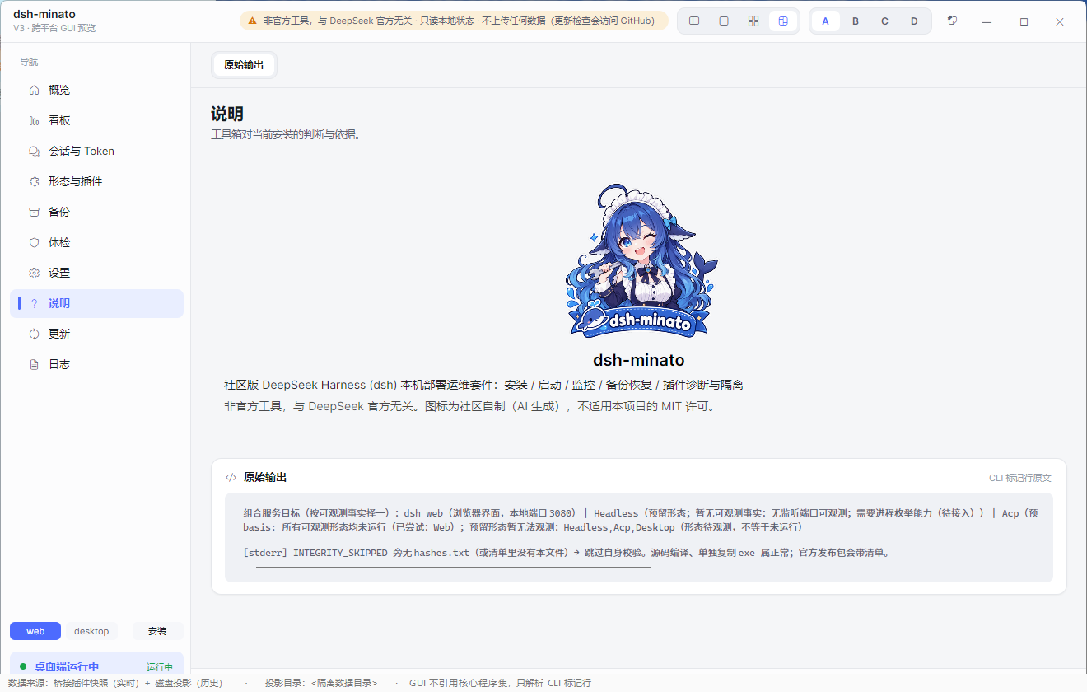
Task: Select variant B
Action: [856, 21]
